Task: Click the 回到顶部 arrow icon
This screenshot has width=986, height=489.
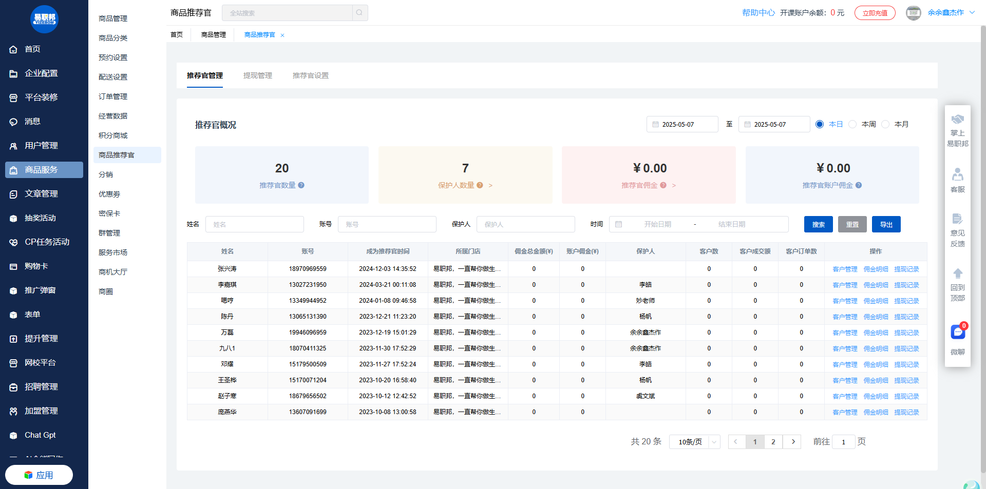Action: [x=958, y=273]
